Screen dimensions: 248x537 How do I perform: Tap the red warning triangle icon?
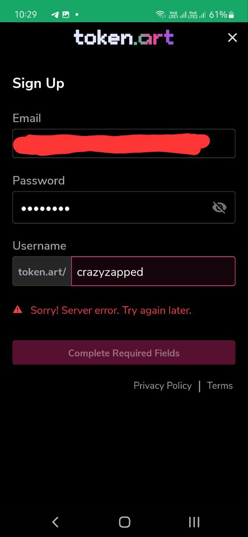click(18, 310)
